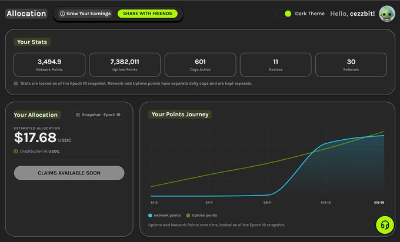Screen dimensions: 400x242
Task: Select the Referrals stat card
Action: pos(351,65)
